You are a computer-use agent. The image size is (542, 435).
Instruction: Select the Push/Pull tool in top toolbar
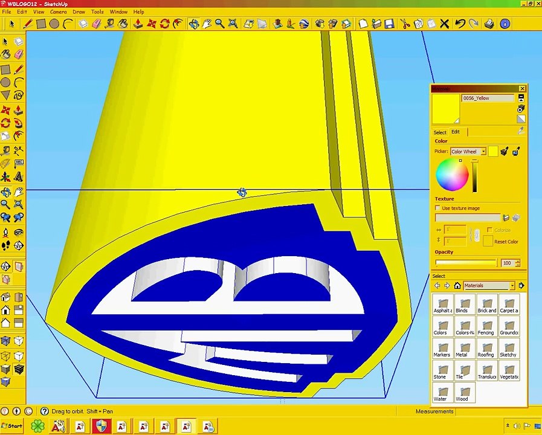click(x=138, y=24)
